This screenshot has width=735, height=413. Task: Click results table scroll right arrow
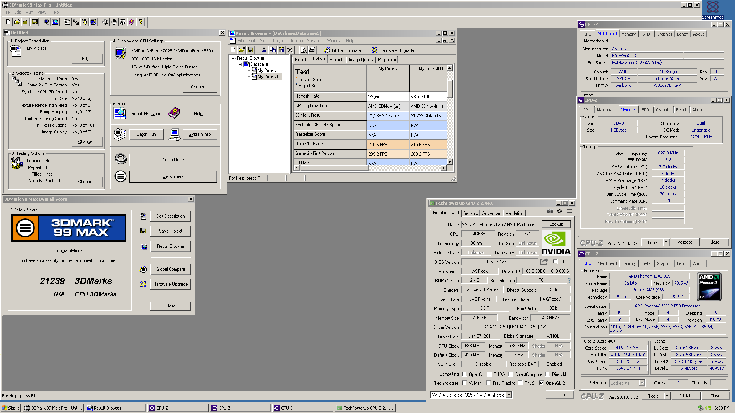(x=444, y=167)
